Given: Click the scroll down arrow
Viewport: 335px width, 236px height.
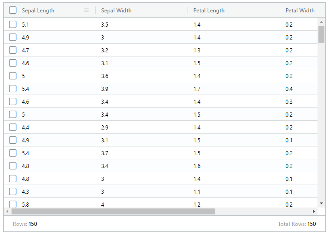Looking at the screenshot, I should pos(321,203).
